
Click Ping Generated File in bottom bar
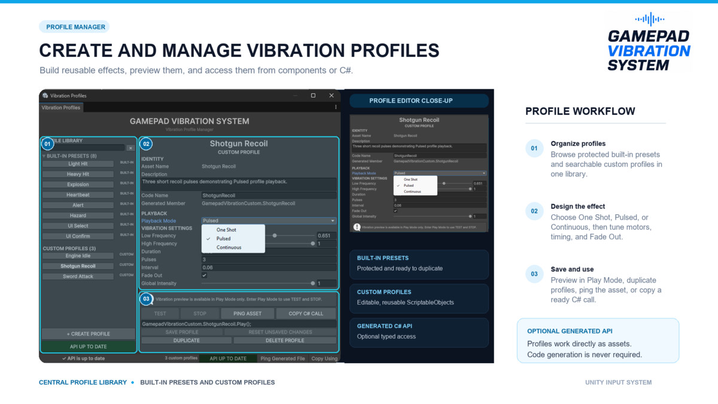coord(283,359)
